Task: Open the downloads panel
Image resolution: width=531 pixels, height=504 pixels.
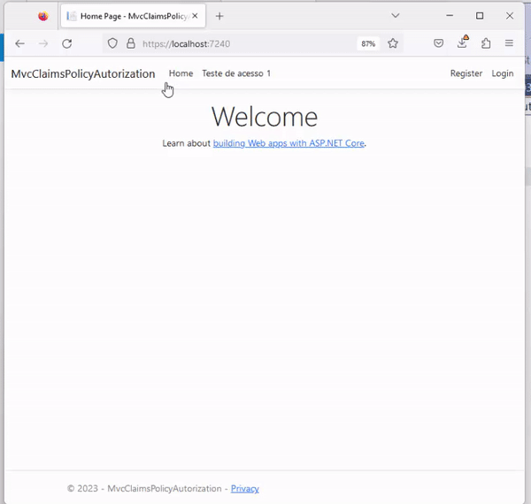Action: [x=462, y=42]
